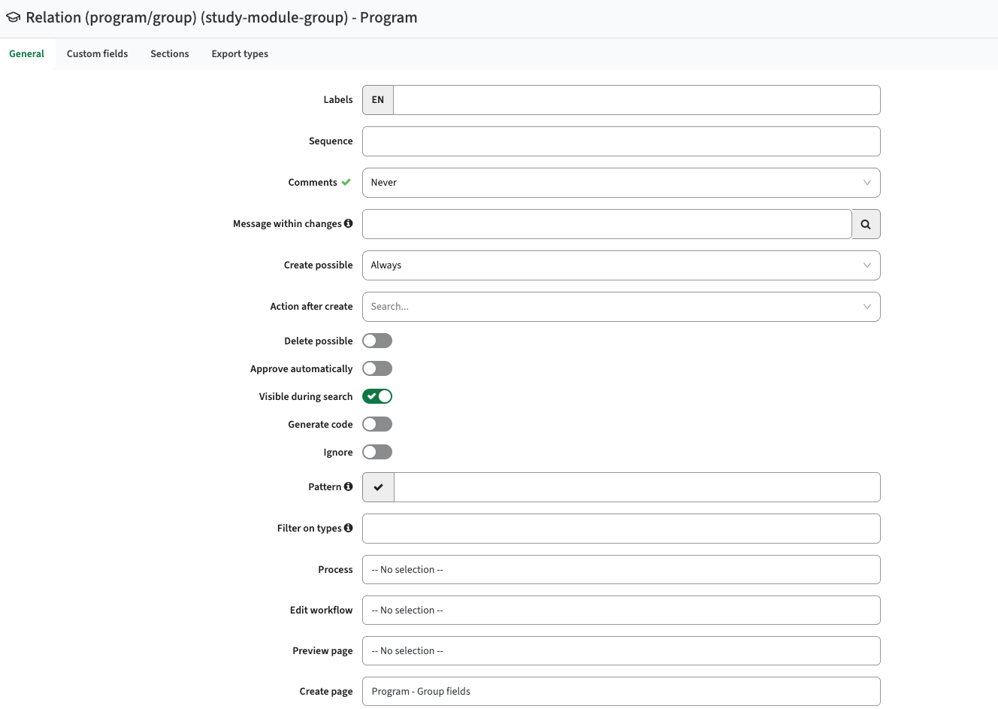
Task: Click the Approve automatically label
Action: (301, 368)
